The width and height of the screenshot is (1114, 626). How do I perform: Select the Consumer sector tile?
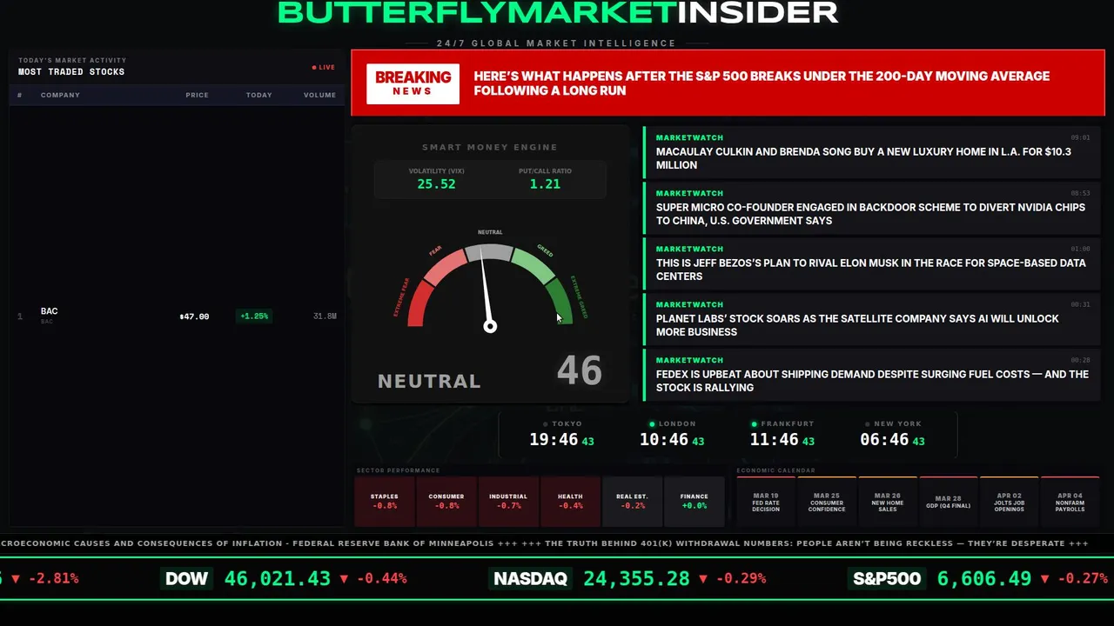click(x=446, y=502)
